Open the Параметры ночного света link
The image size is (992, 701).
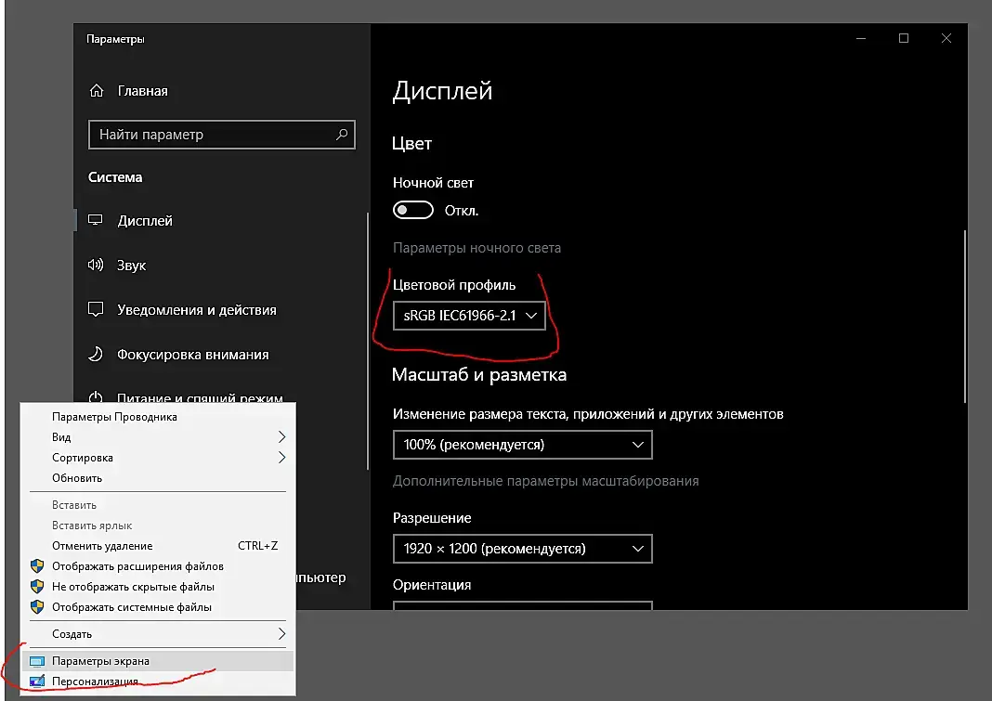pos(477,248)
